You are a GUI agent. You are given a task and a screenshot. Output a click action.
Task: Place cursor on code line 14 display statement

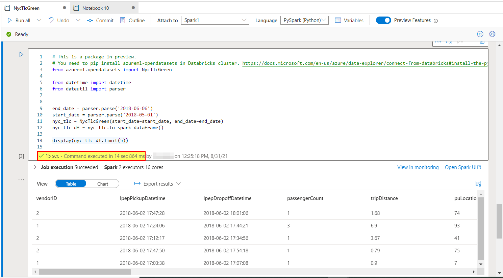(x=90, y=140)
